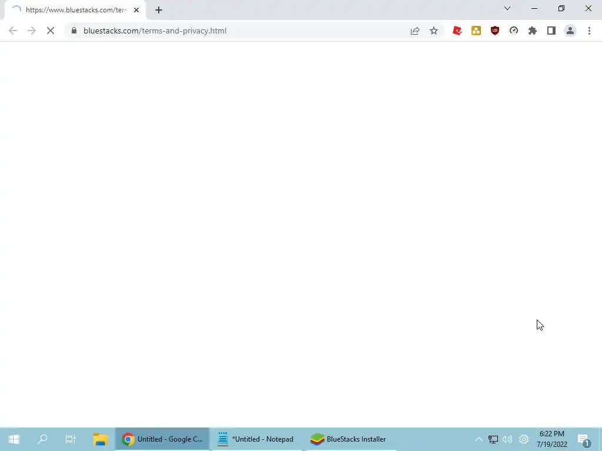The width and height of the screenshot is (602, 451).
Task: Go forward to the next page
Action: (x=32, y=31)
